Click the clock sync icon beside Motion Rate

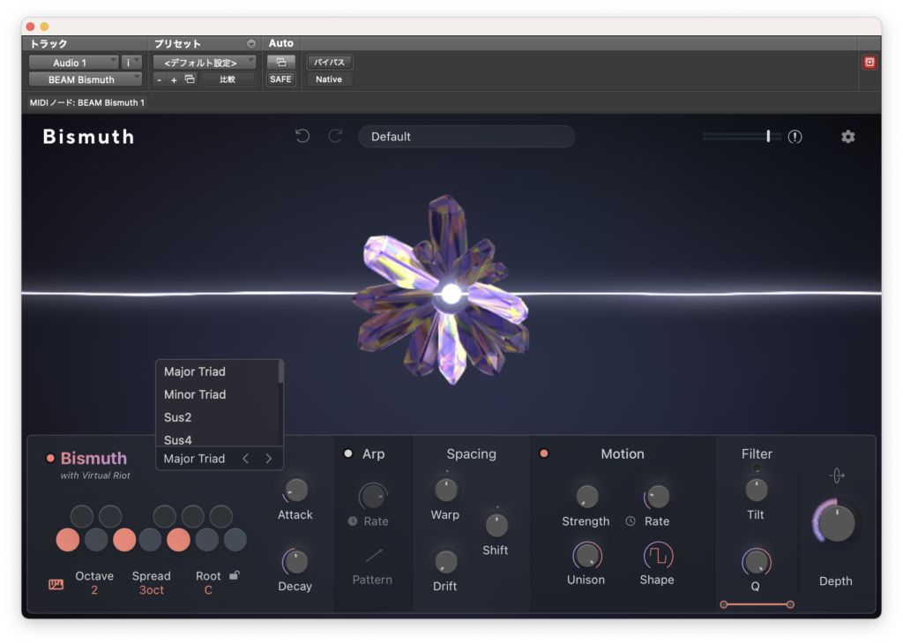click(x=631, y=521)
